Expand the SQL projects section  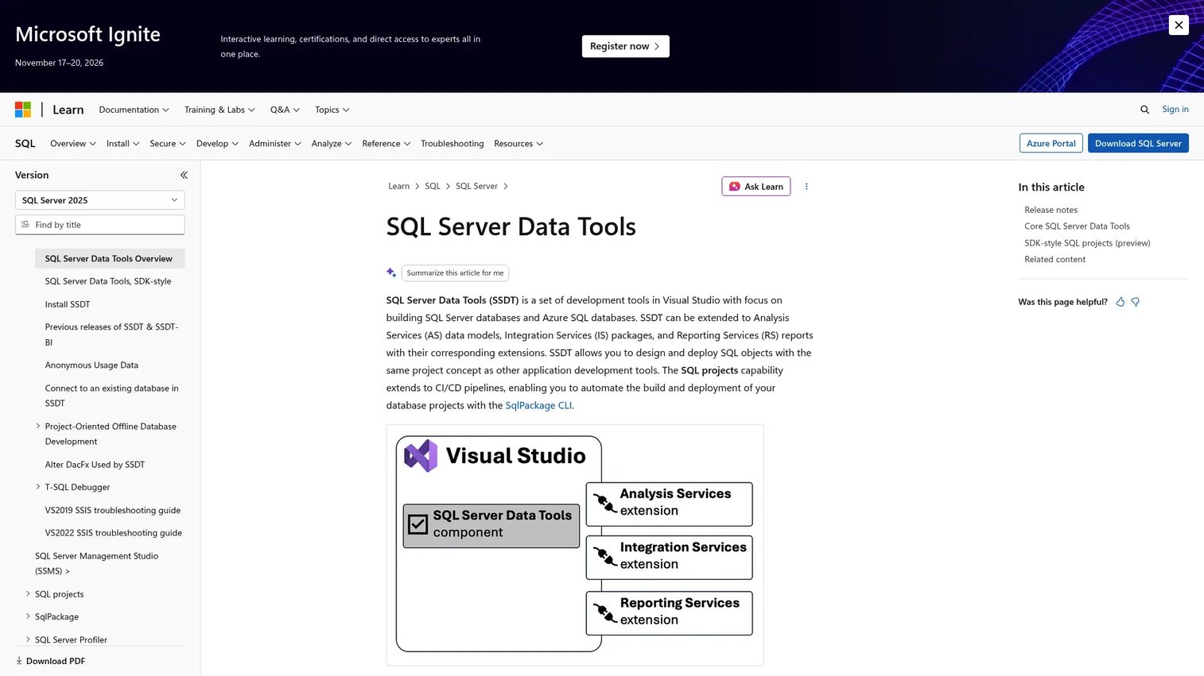click(x=28, y=594)
